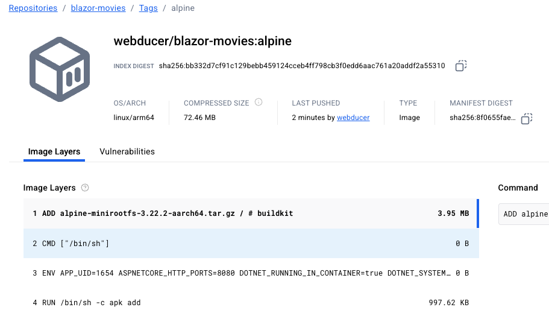
Task: Select layer 1 ADD alpine-minirootfs
Action: [x=251, y=213]
